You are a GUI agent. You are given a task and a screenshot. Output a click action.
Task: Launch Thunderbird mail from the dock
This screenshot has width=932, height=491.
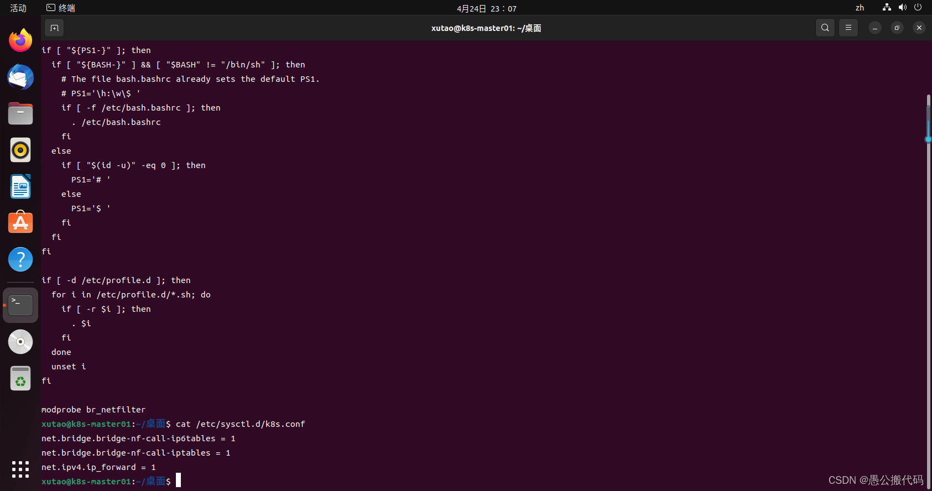20,77
